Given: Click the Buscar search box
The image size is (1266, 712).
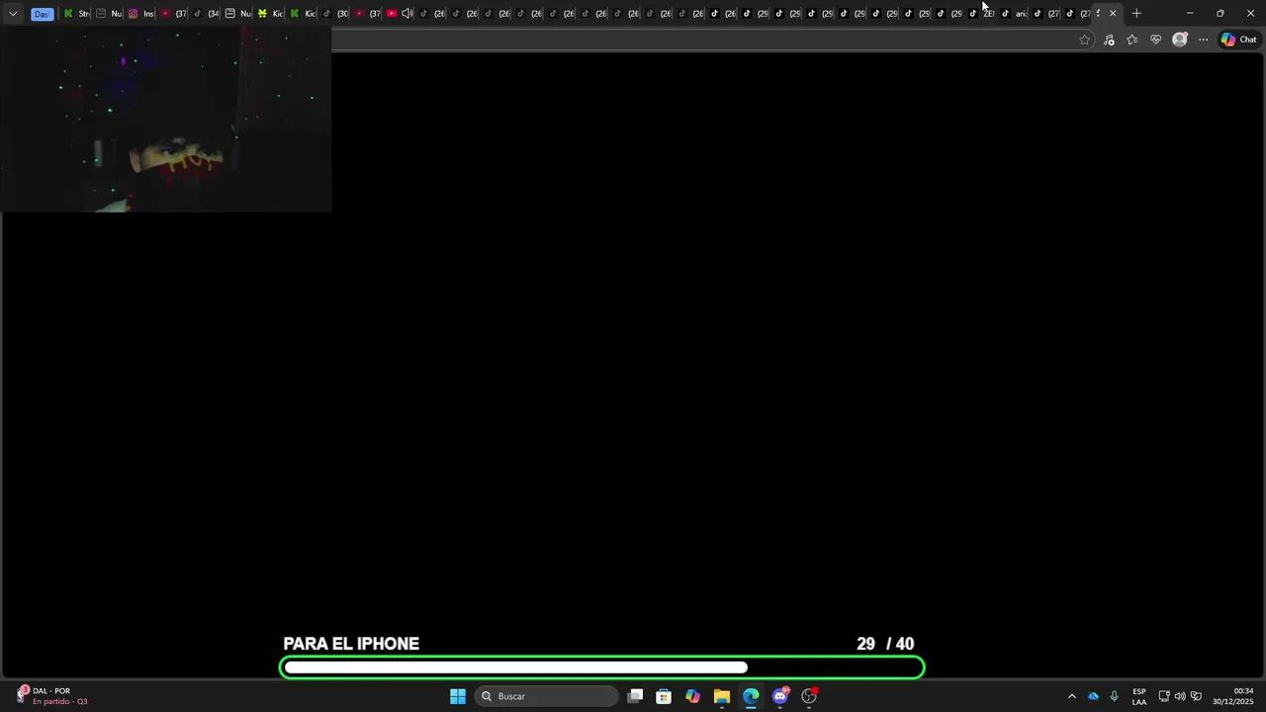Looking at the screenshot, I should pos(546,696).
